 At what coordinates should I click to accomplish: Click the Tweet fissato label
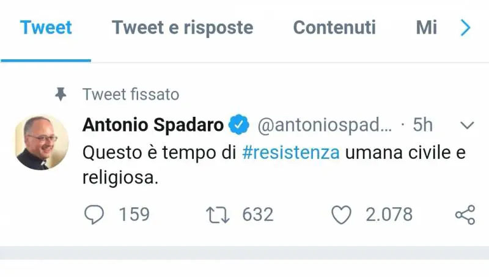tap(131, 94)
